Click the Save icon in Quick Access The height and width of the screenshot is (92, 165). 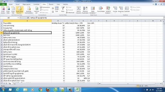point(4,1)
